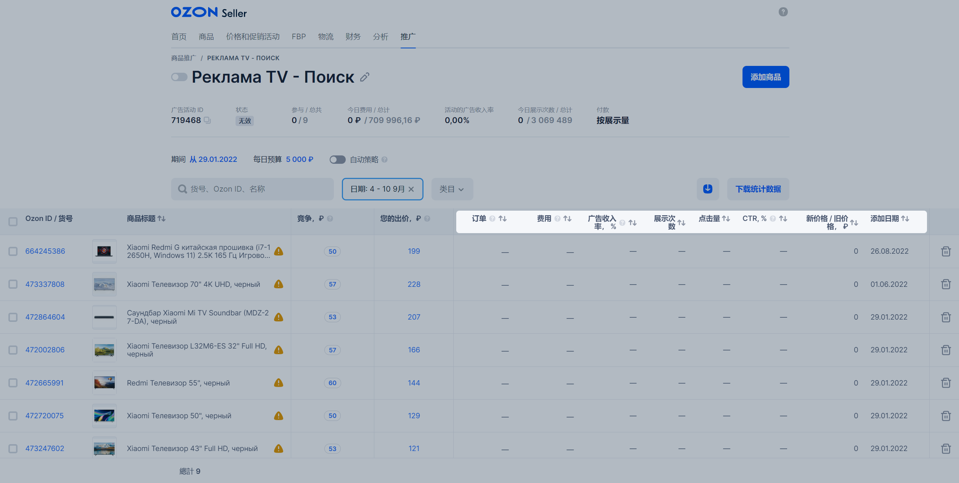The width and height of the screenshot is (959, 483).
Task: Select all rows header checkbox
Action: (x=13, y=221)
